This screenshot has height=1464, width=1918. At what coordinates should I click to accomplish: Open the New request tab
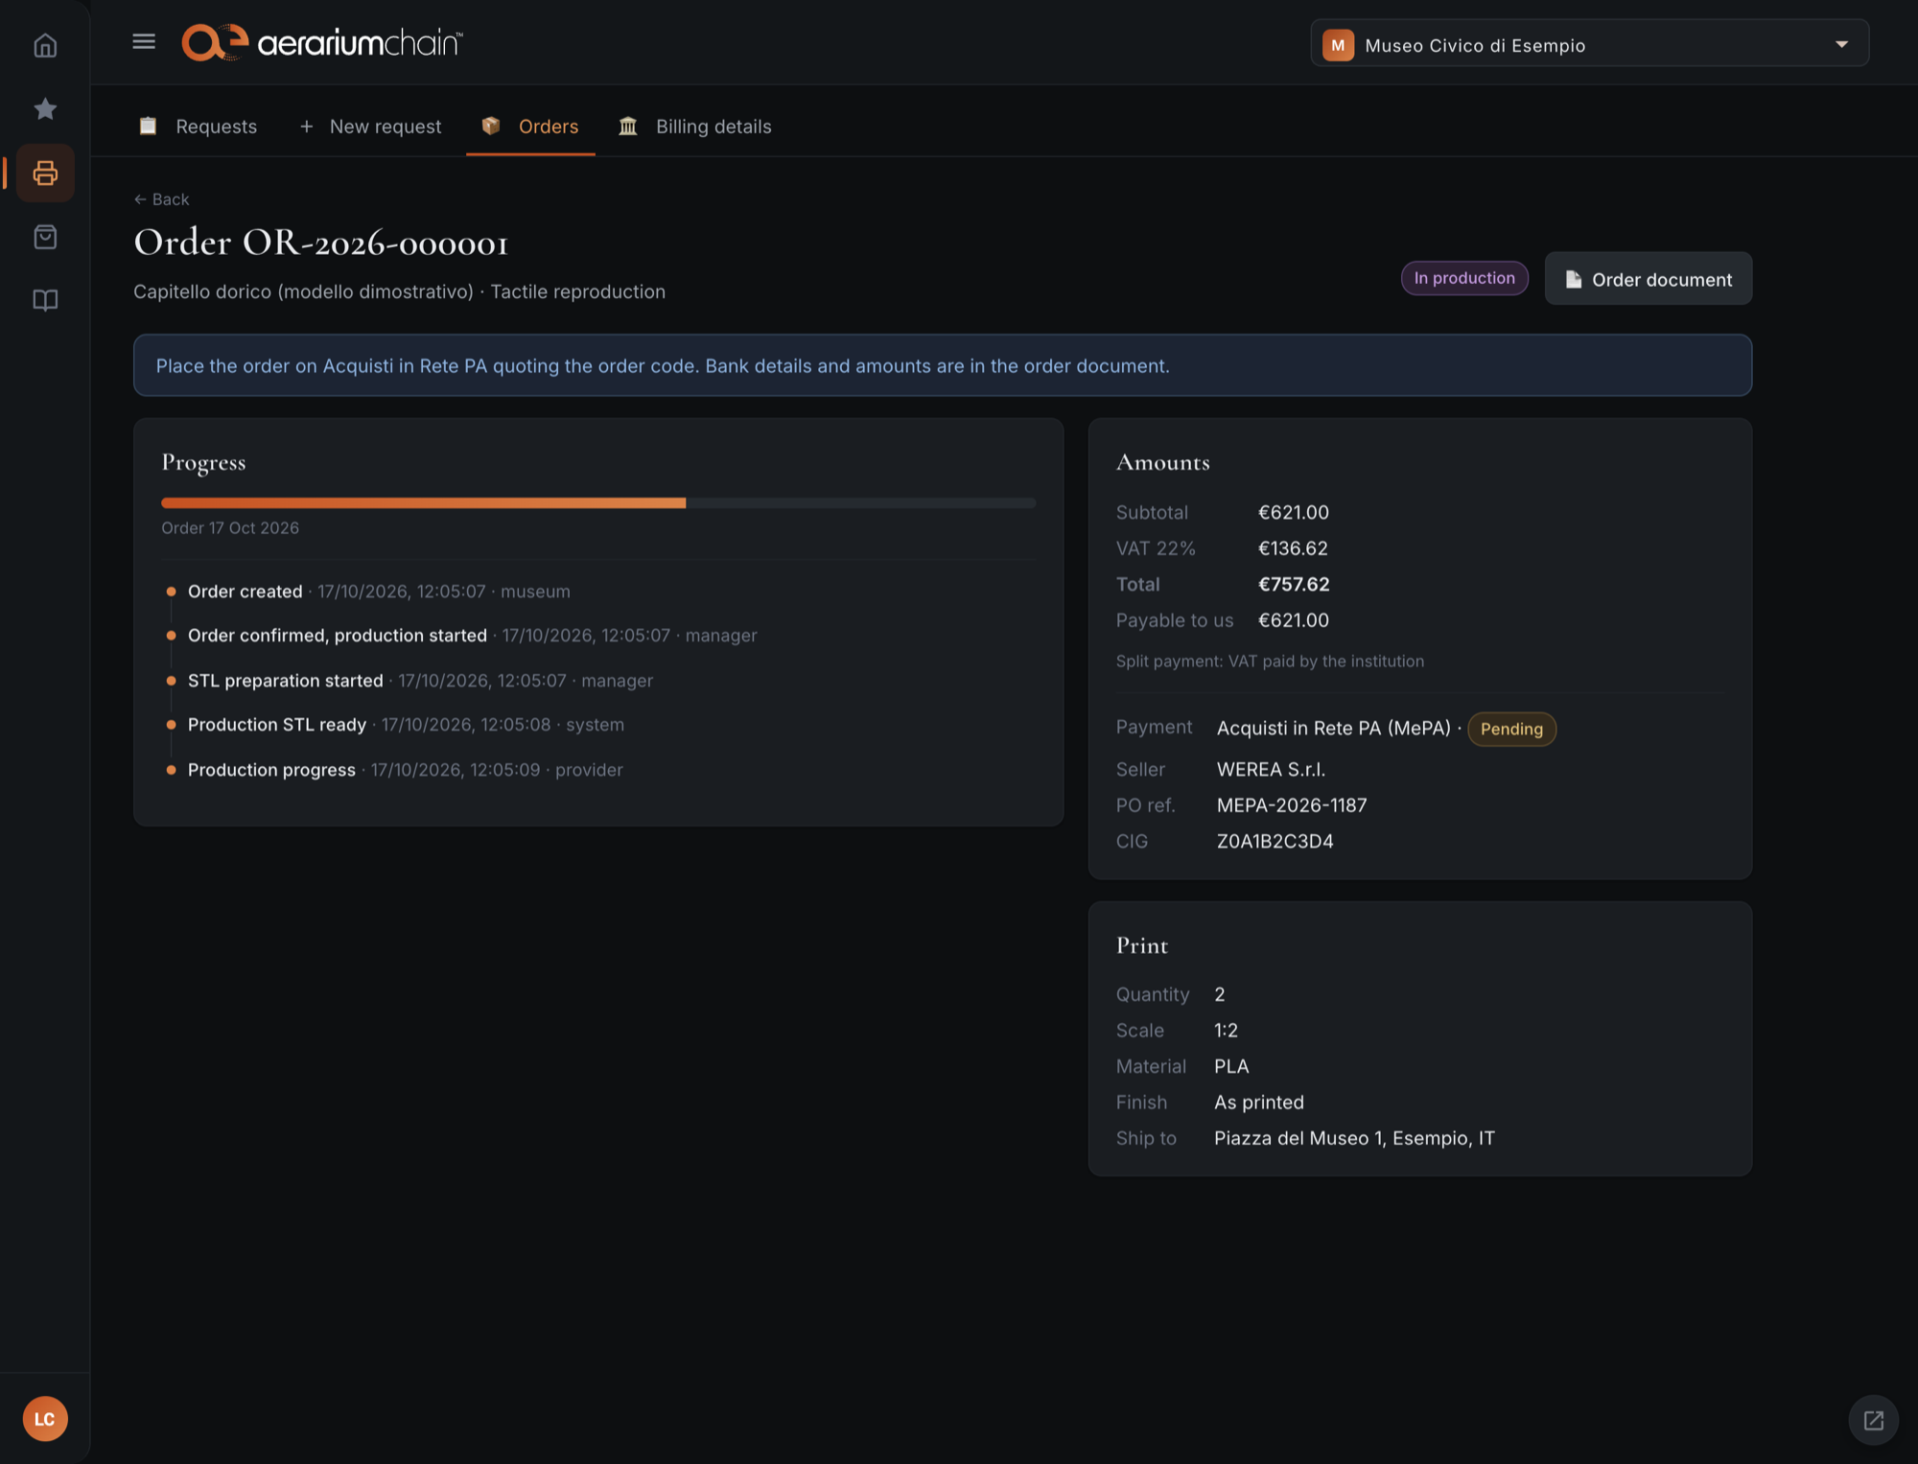click(371, 127)
